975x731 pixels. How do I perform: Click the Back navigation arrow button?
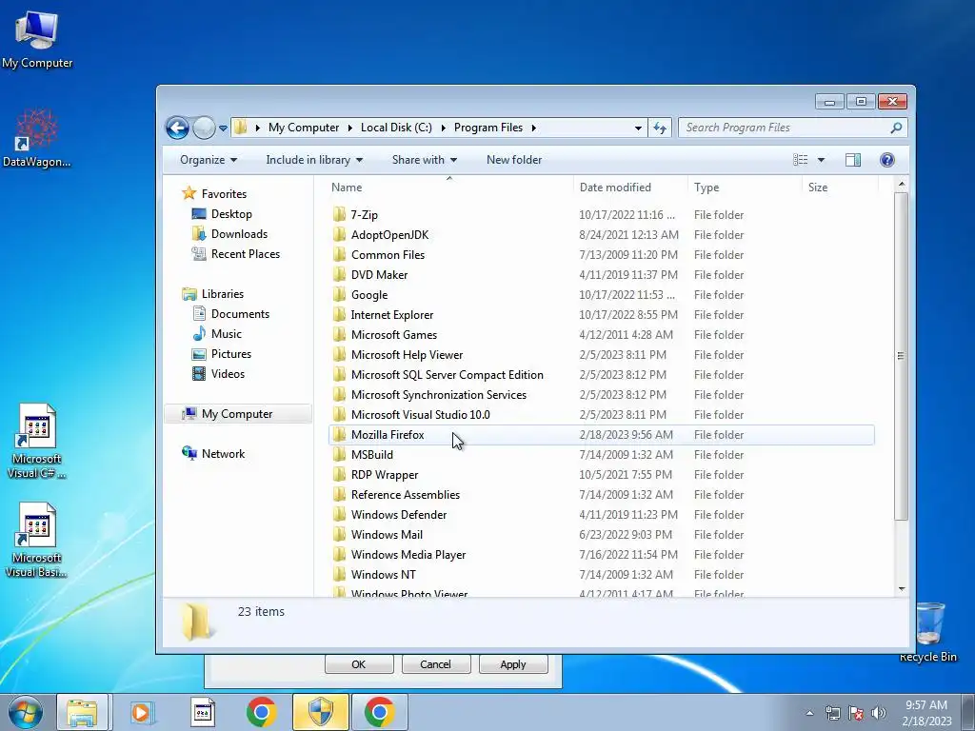click(177, 128)
